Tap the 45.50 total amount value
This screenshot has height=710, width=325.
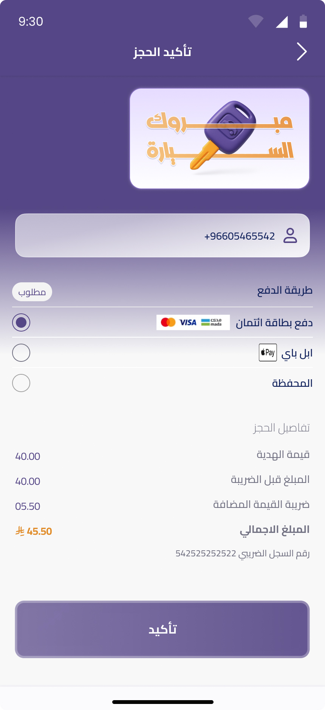(x=39, y=531)
